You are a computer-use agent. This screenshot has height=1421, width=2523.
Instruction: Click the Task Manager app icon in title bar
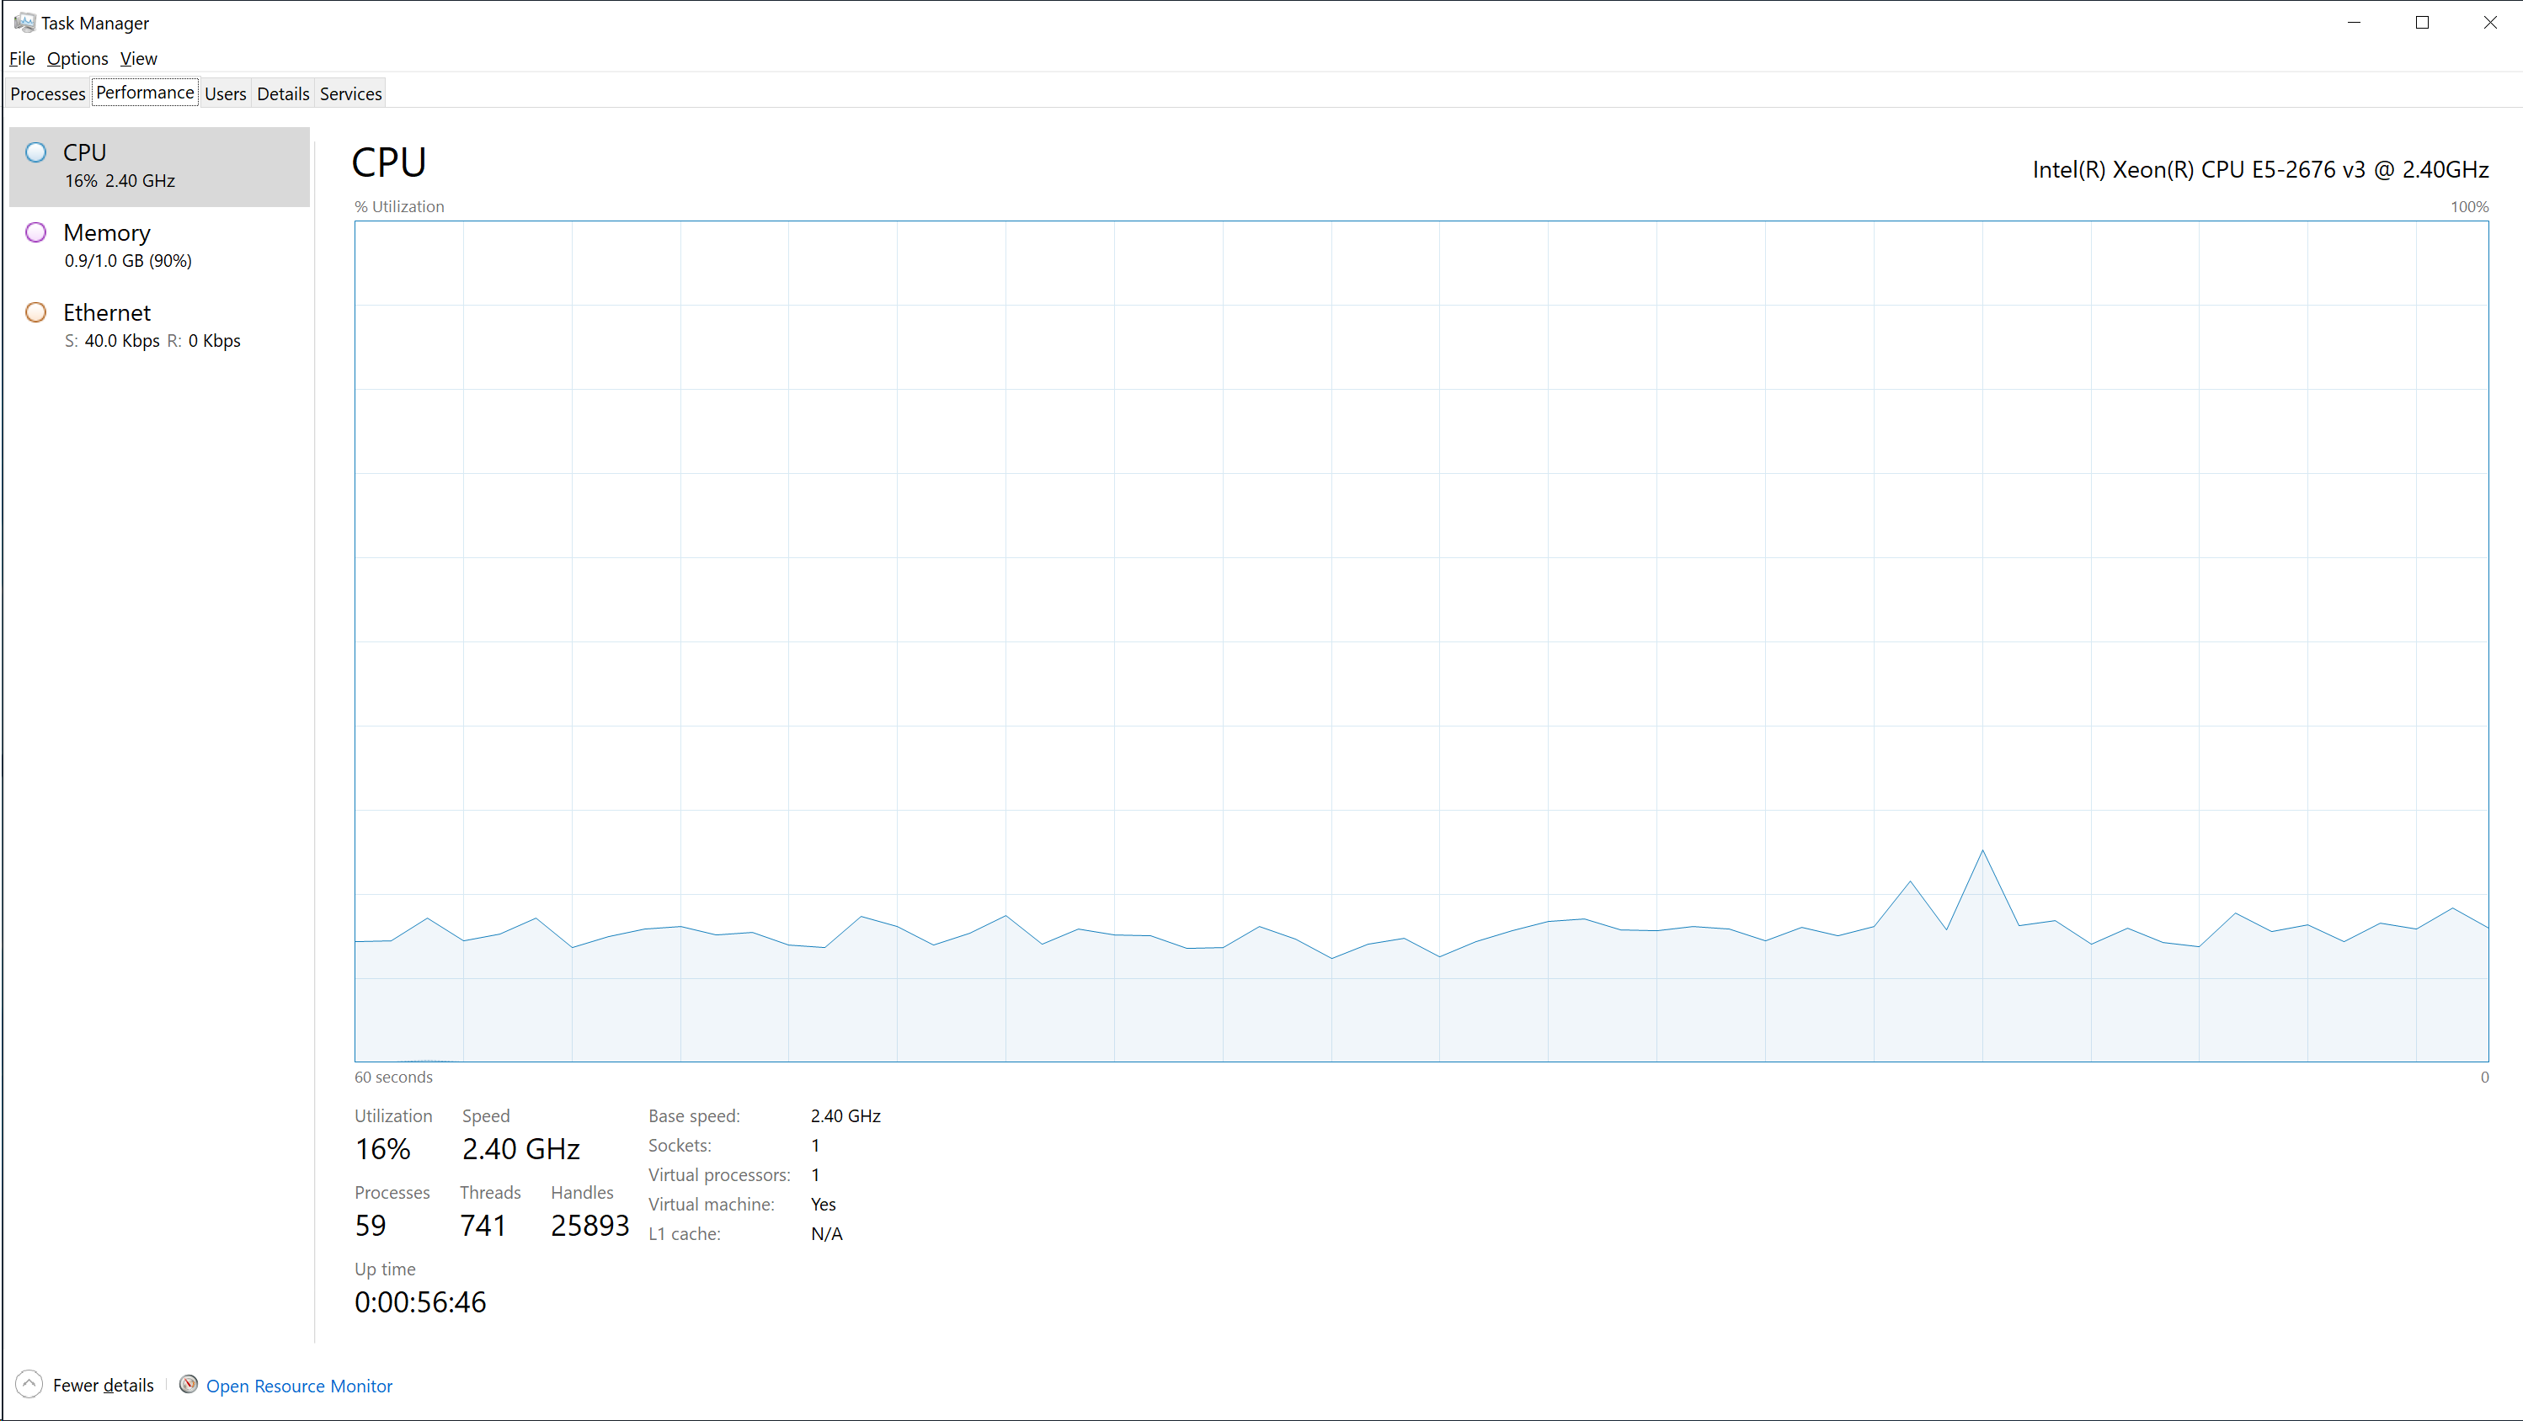click(24, 23)
